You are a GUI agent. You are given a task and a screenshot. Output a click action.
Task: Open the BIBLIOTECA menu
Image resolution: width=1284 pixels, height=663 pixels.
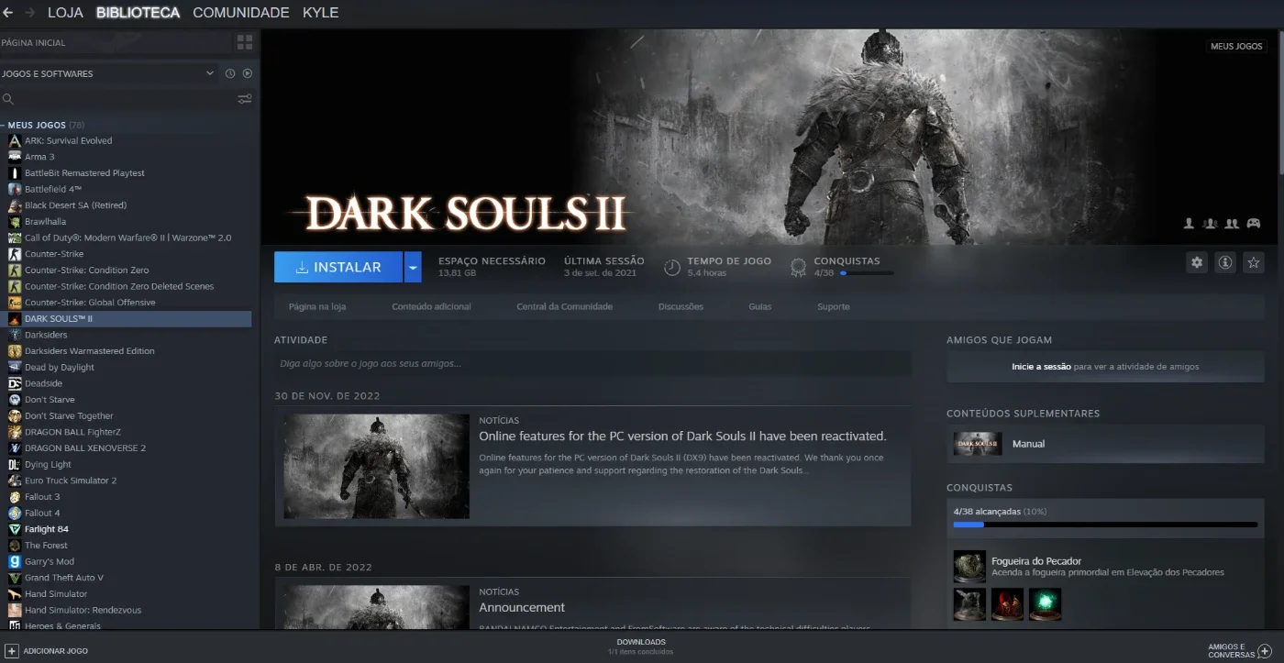point(138,13)
